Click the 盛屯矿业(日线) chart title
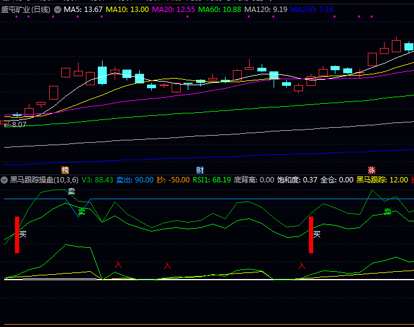 (x=26, y=10)
